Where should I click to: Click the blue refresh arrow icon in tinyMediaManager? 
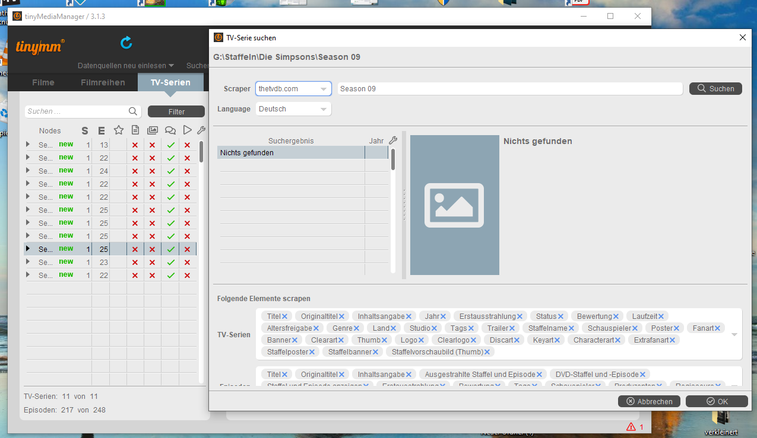(126, 43)
